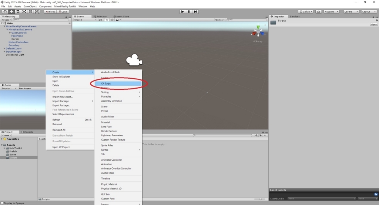The image size is (379, 205).
Task: Switch to the Console tab
Action: [27, 132]
